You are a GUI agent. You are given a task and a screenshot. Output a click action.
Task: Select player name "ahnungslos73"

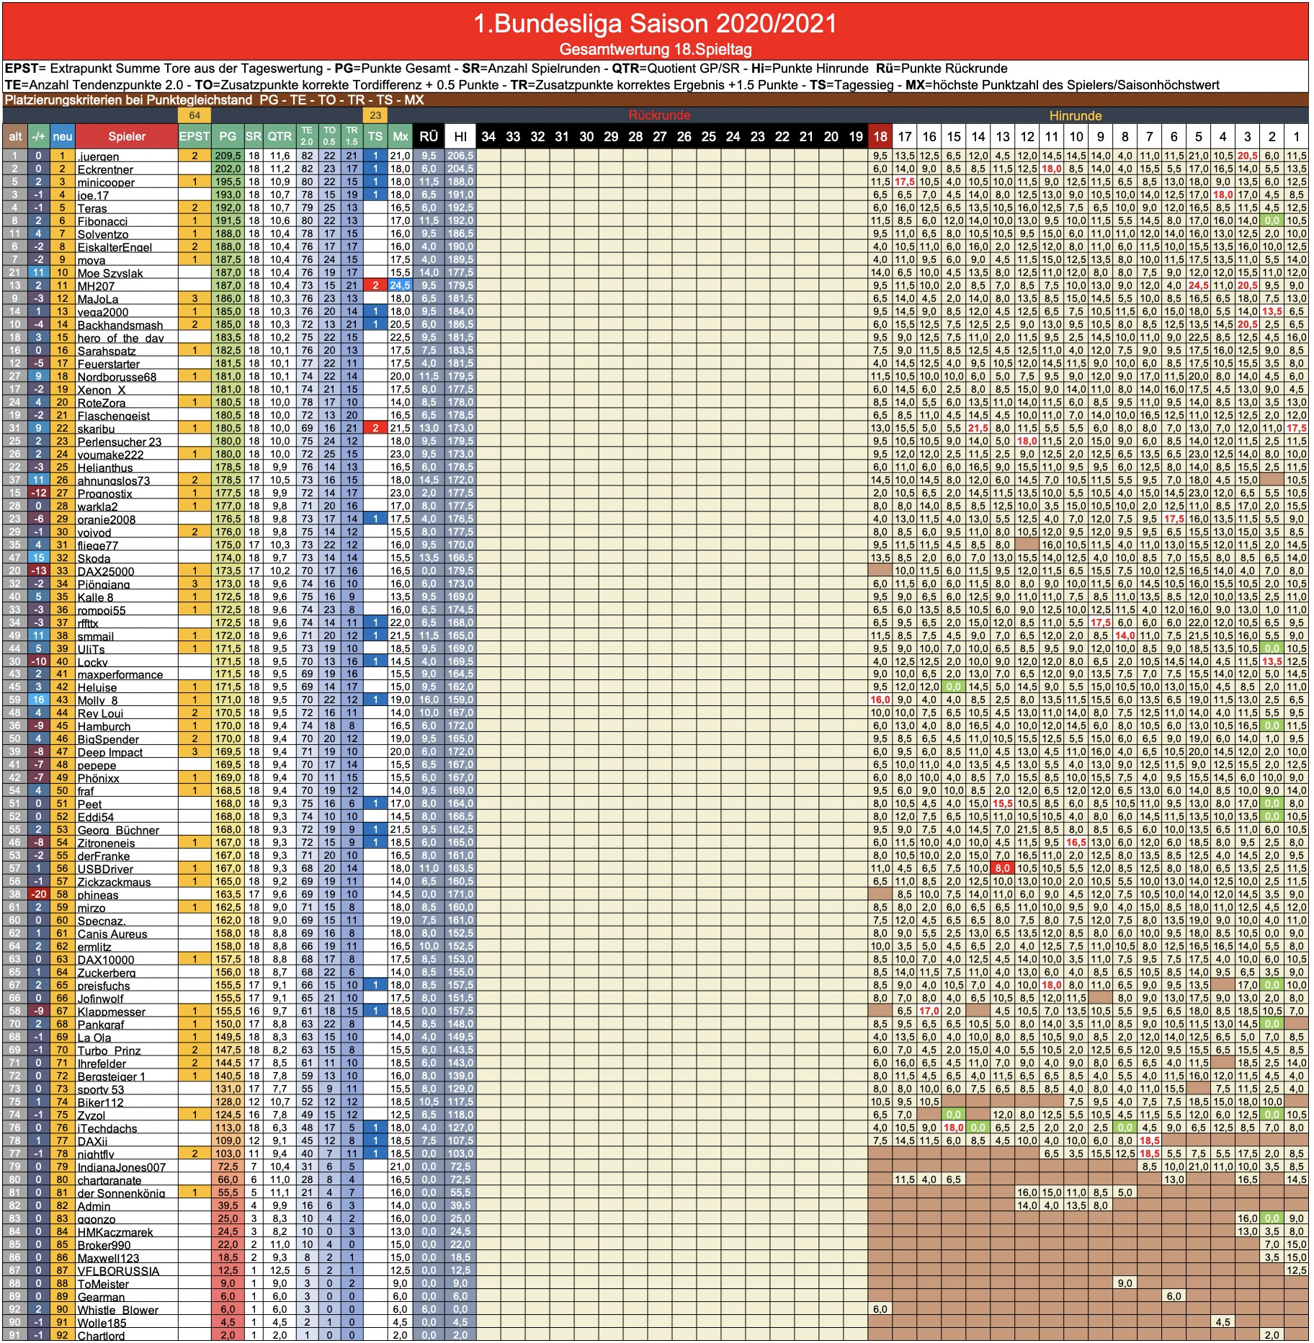[x=114, y=480]
